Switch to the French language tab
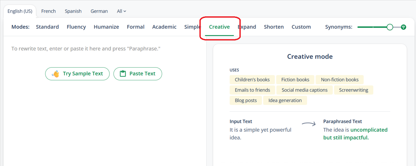Screen dimensions: 416x166 pos(48,11)
